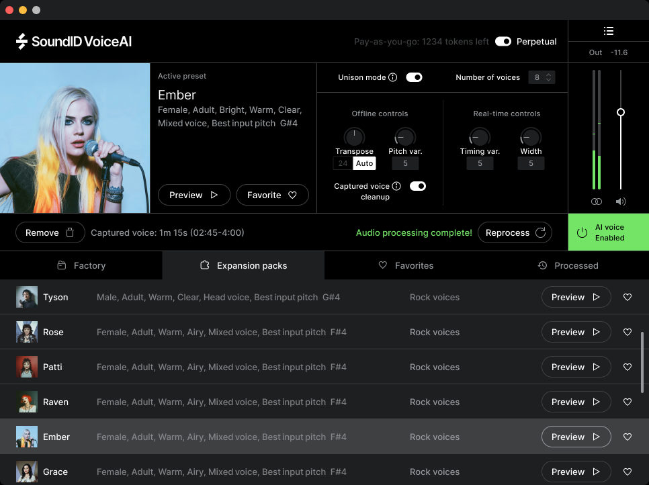Switch to the Favorites tab
Viewport: 649px width, 485px height.
pyautogui.click(x=406, y=265)
